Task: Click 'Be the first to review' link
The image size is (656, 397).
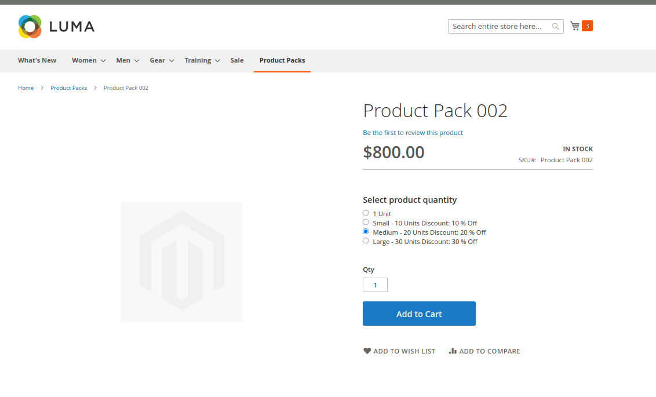Action: click(x=413, y=133)
